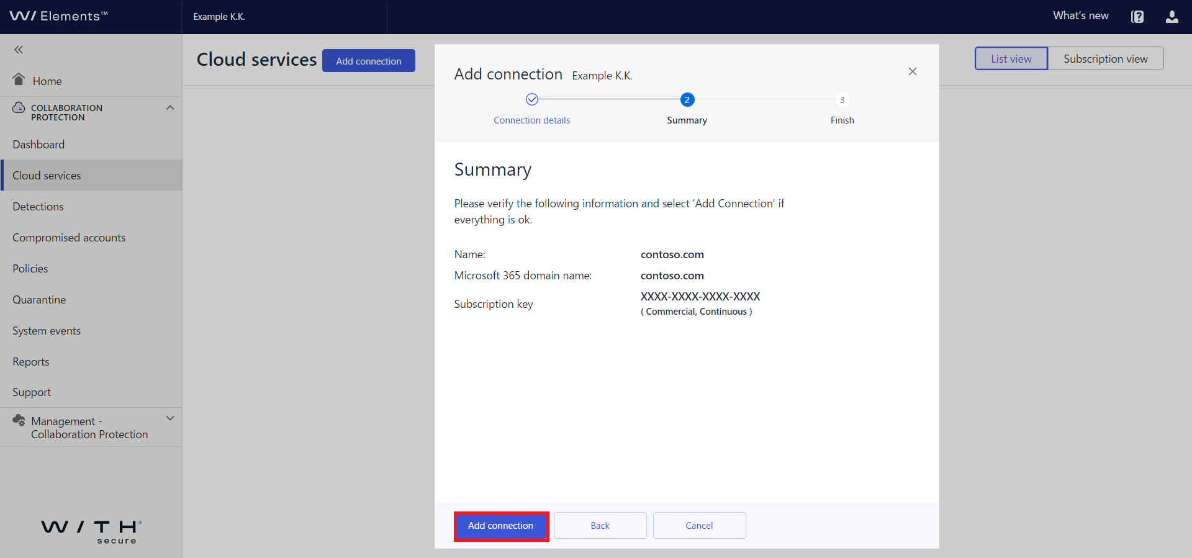Click the Cloud services page heading

(x=256, y=60)
